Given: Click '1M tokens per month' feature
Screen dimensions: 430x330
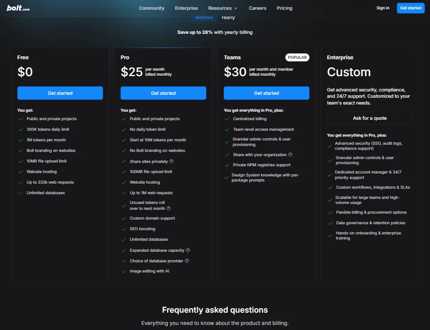Looking at the screenshot, I should (x=46, y=140).
